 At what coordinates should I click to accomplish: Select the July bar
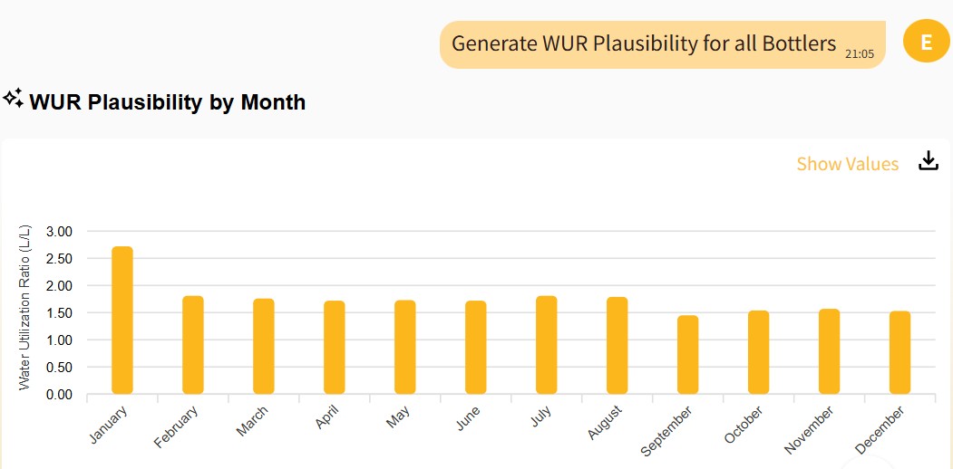point(547,345)
